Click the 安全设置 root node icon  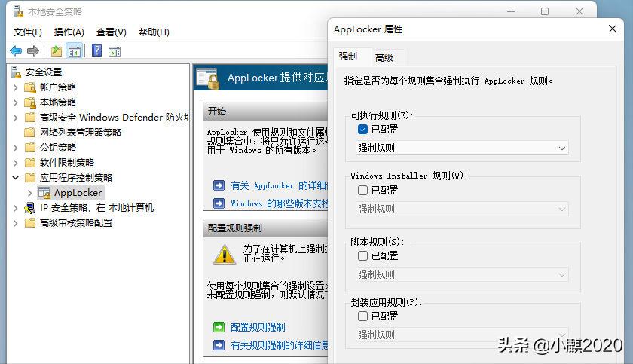[16, 72]
